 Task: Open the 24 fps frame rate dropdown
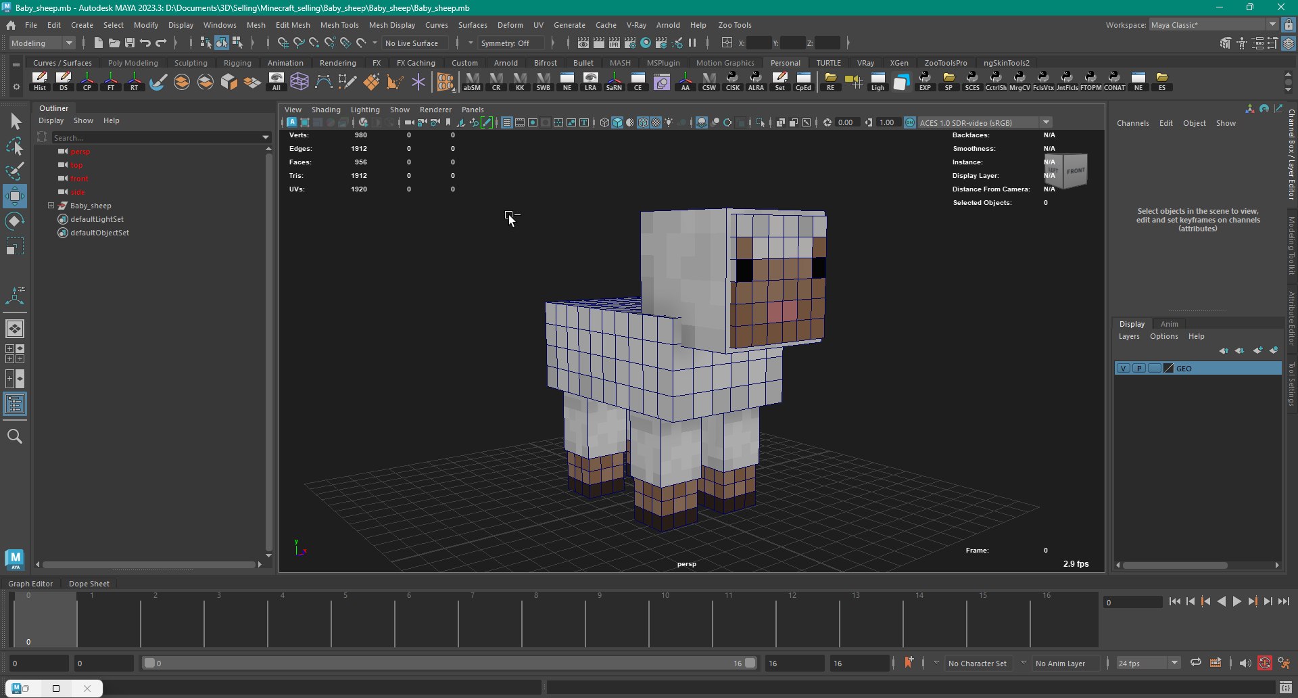(x=1148, y=664)
